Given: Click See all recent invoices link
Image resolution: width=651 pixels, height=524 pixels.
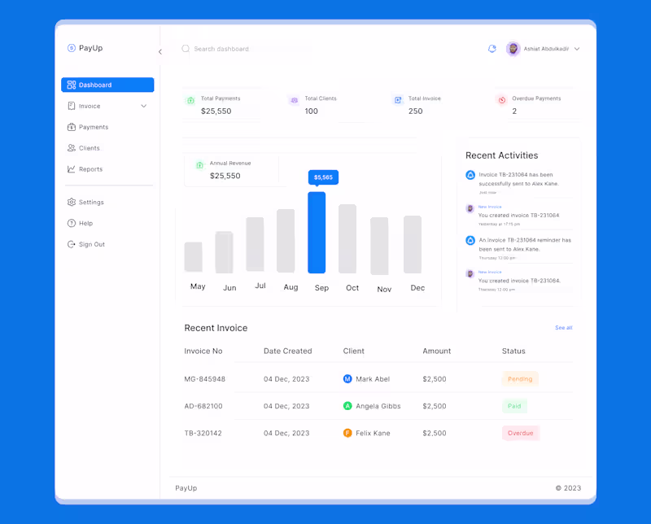Looking at the screenshot, I should pos(563,328).
